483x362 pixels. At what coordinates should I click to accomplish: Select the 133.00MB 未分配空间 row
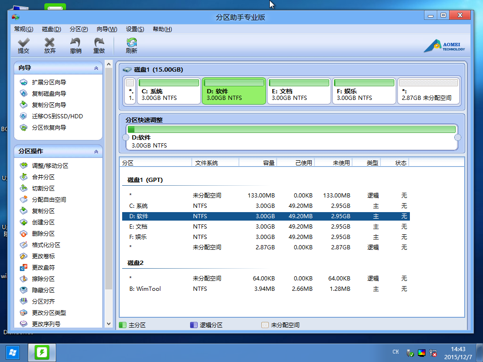coord(266,196)
